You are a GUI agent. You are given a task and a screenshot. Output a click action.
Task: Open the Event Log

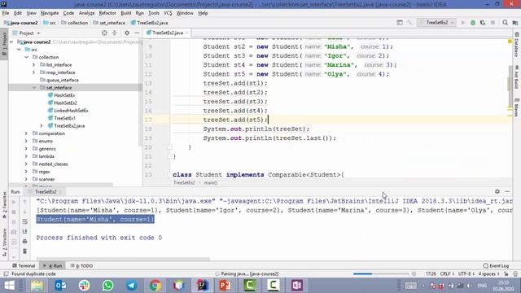click(496, 266)
